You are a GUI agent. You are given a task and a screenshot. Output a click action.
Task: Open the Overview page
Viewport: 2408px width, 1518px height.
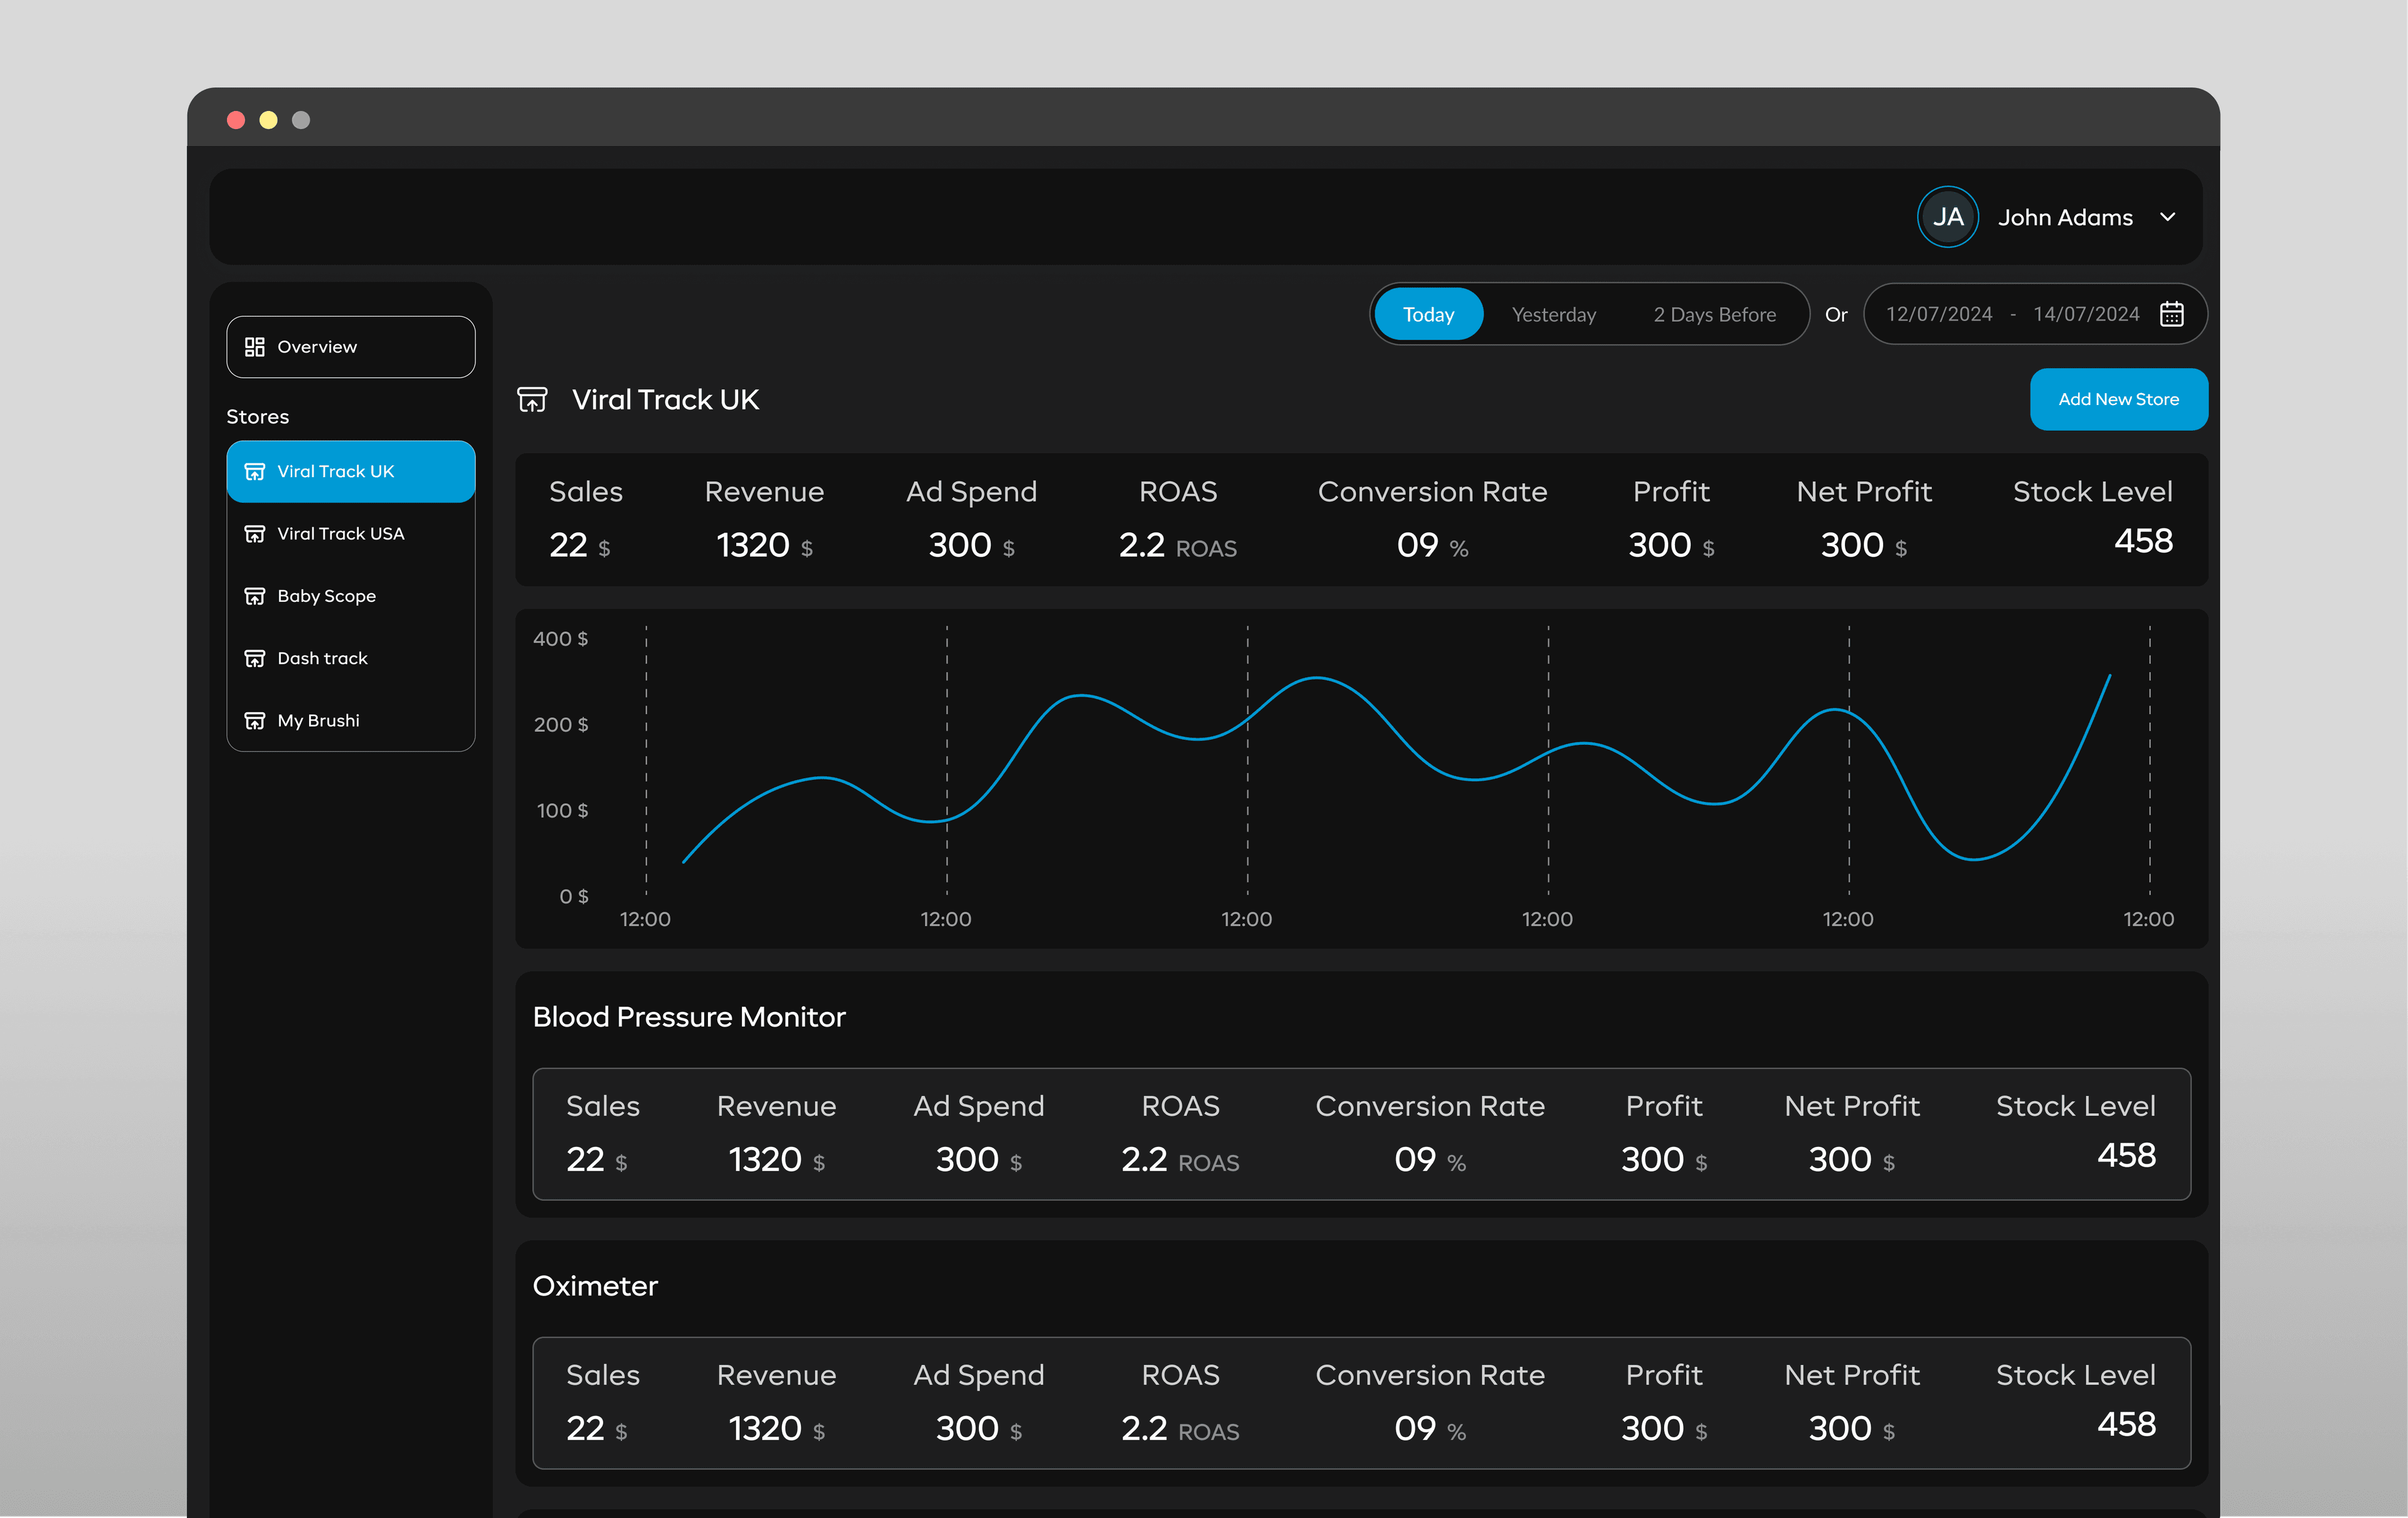tap(351, 347)
